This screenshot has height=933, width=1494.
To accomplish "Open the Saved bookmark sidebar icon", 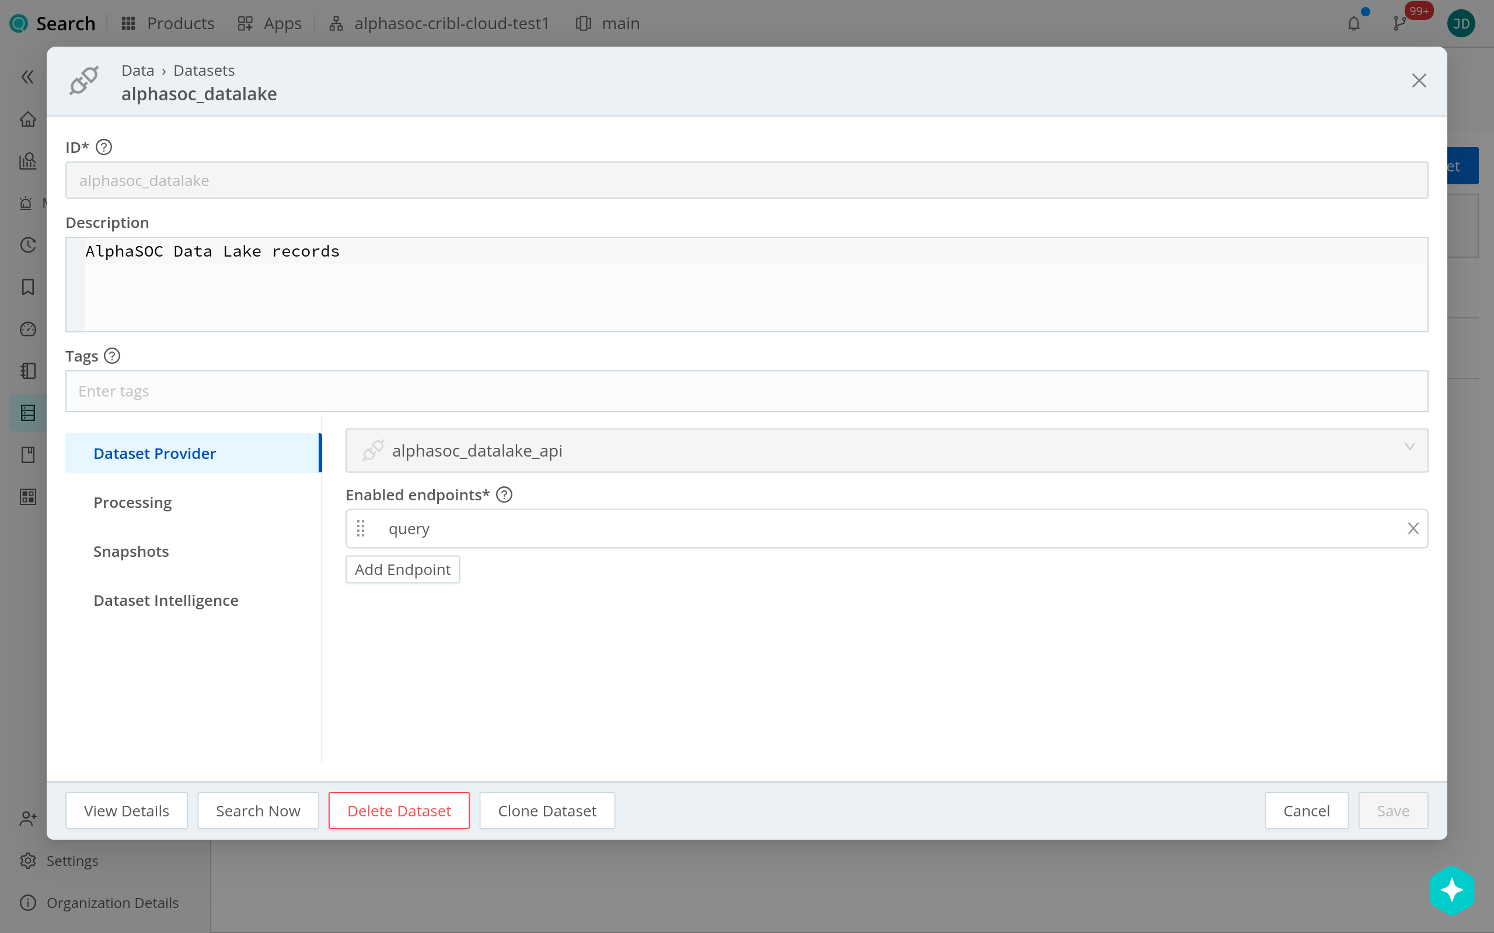I will (28, 287).
